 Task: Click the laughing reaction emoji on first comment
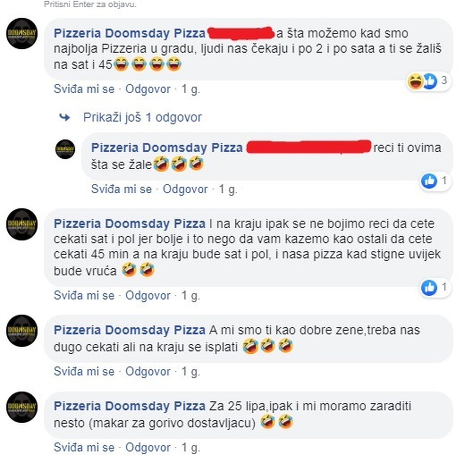(415, 82)
